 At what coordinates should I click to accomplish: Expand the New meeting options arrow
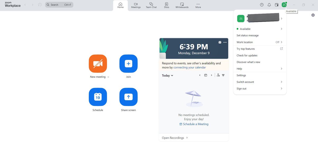click(108, 77)
